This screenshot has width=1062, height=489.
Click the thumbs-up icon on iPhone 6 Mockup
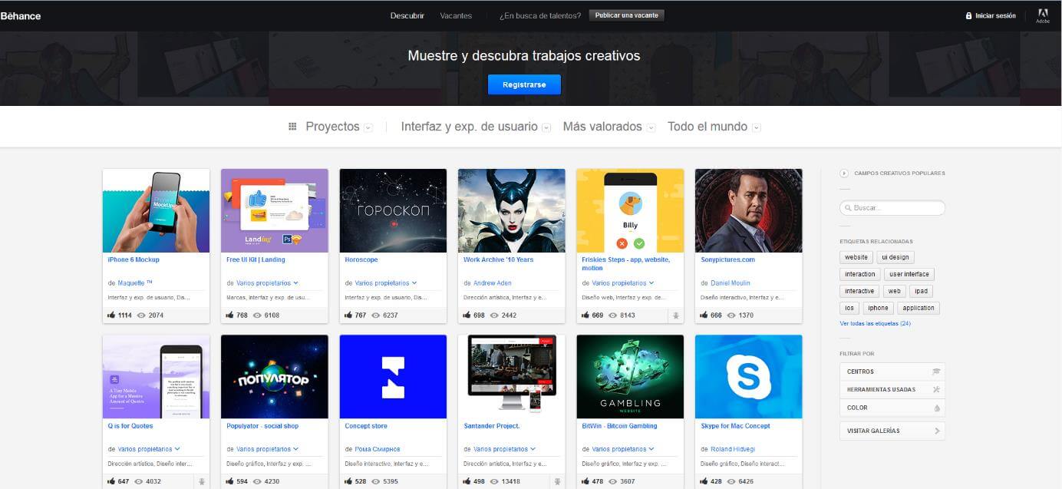click(111, 315)
